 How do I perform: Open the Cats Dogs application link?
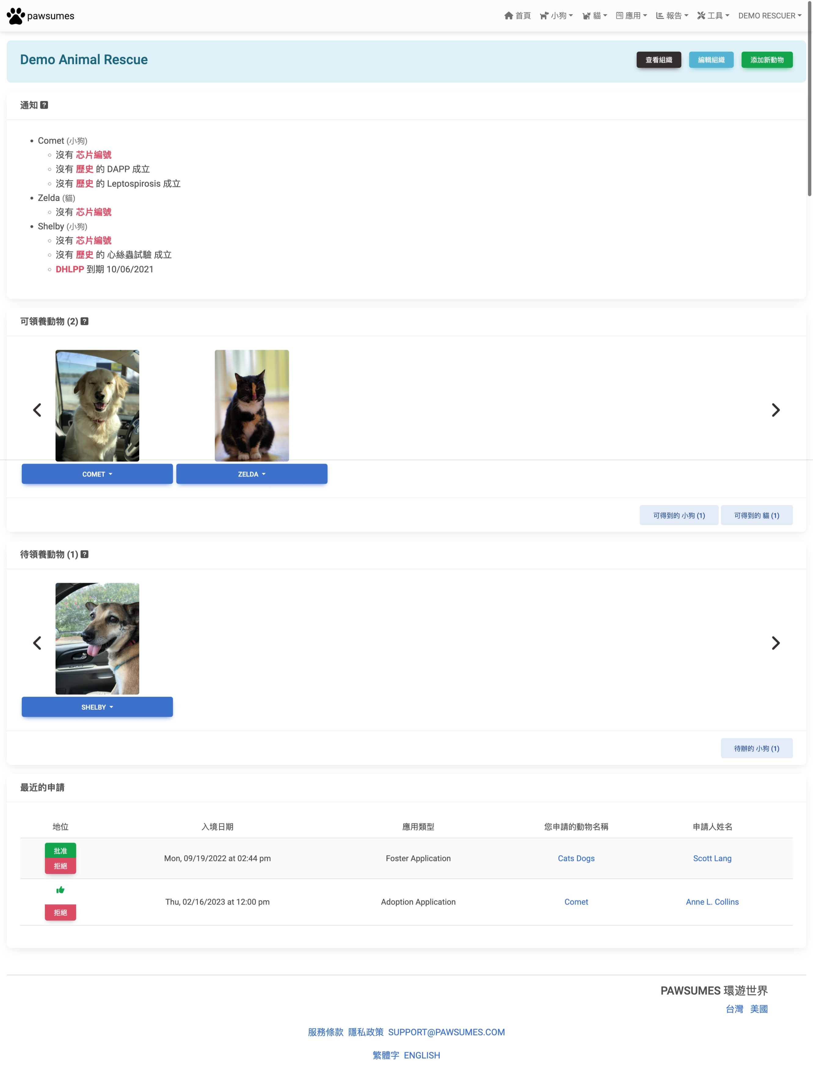click(576, 858)
